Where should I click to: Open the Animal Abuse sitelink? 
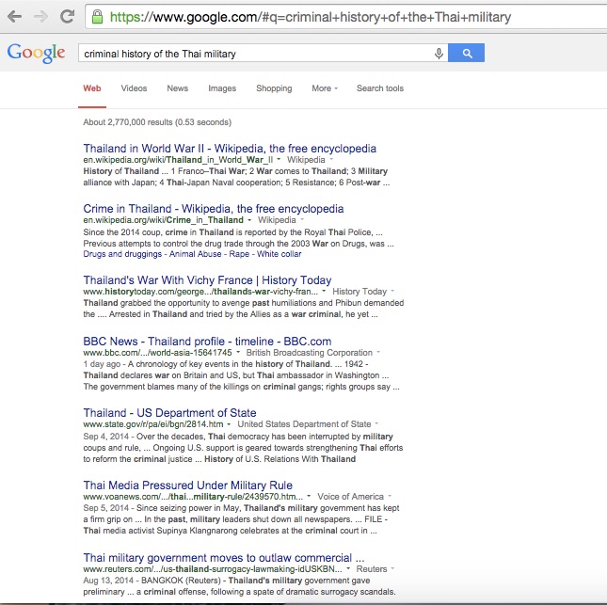(x=196, y=254)
